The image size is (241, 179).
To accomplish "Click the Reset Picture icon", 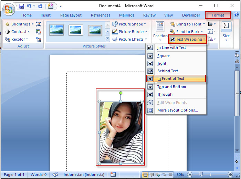I will pos(39,39).
